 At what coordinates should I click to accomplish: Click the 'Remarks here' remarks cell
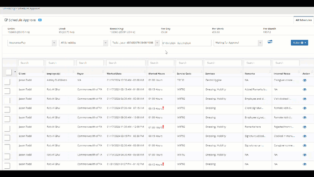coord(253,127)
